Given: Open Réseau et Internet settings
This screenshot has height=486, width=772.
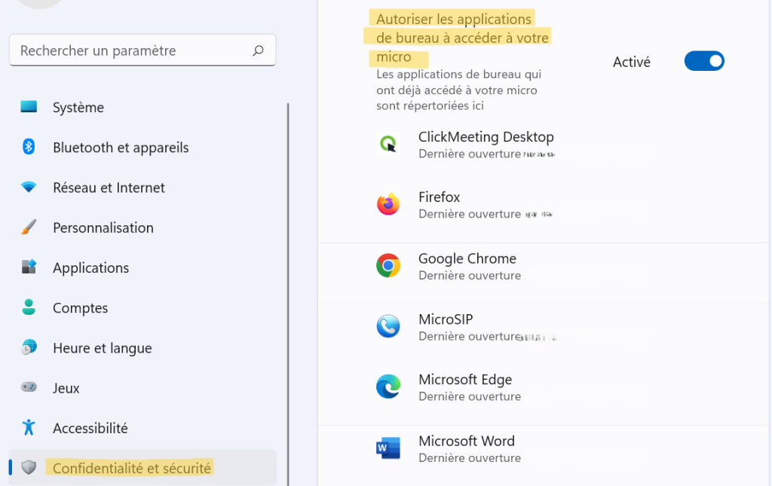Looking at the screenshot, I should coord(142,188).
